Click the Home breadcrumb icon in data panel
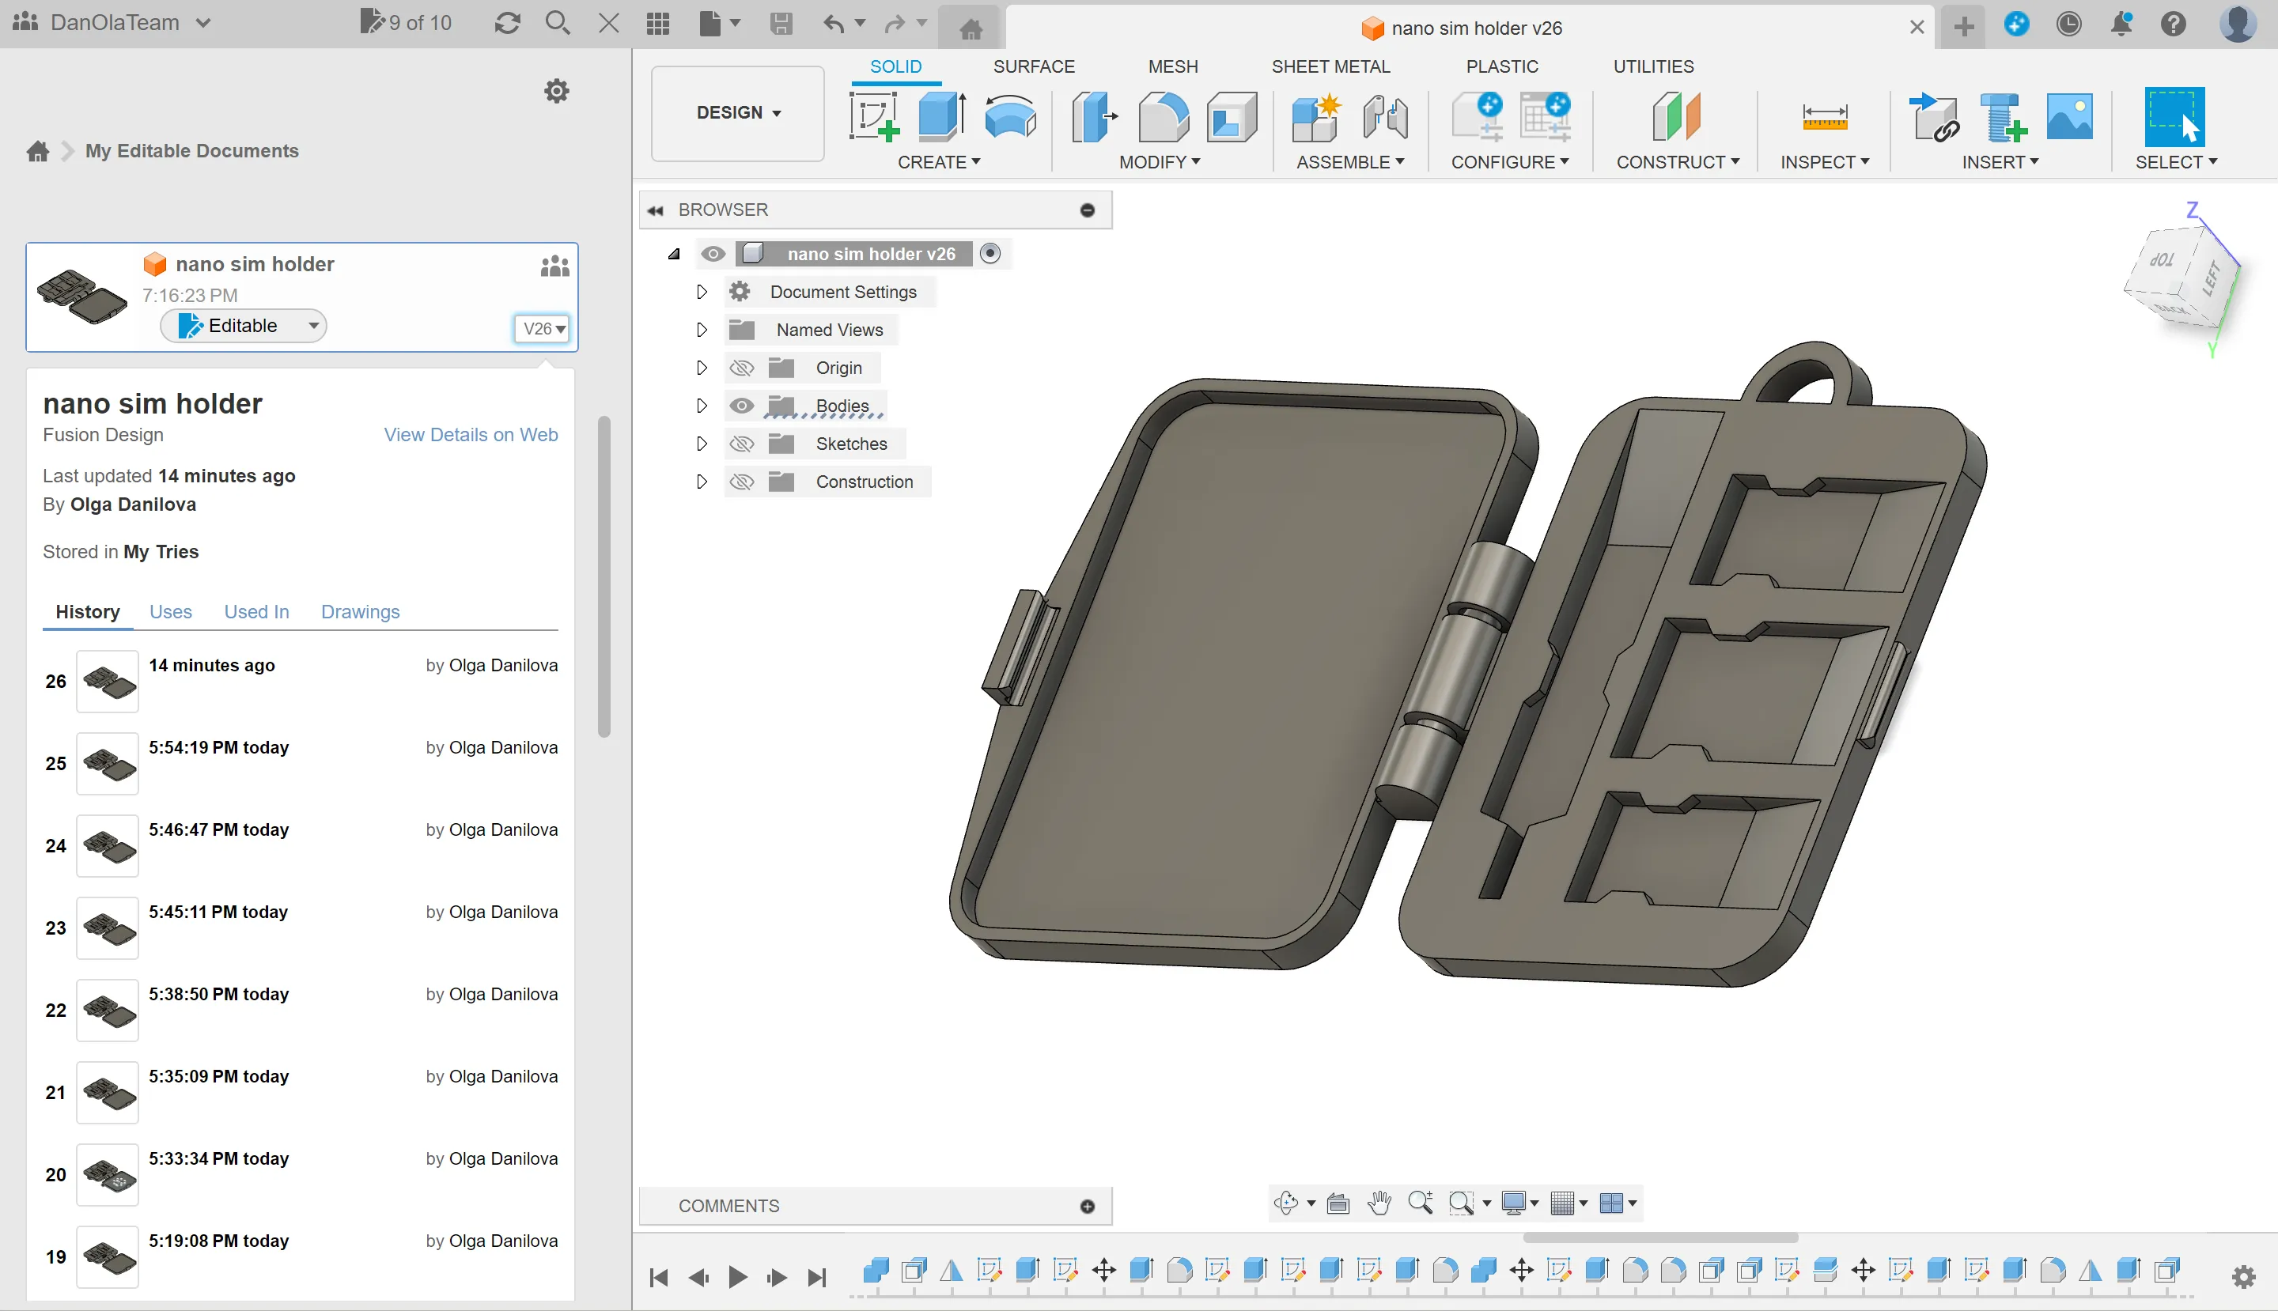The height and width of the screenshot is (1311, 2278). coord(38,151)
